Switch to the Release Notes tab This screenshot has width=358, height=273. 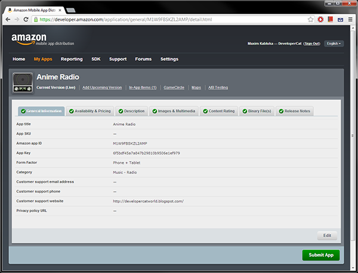(295, 111)
